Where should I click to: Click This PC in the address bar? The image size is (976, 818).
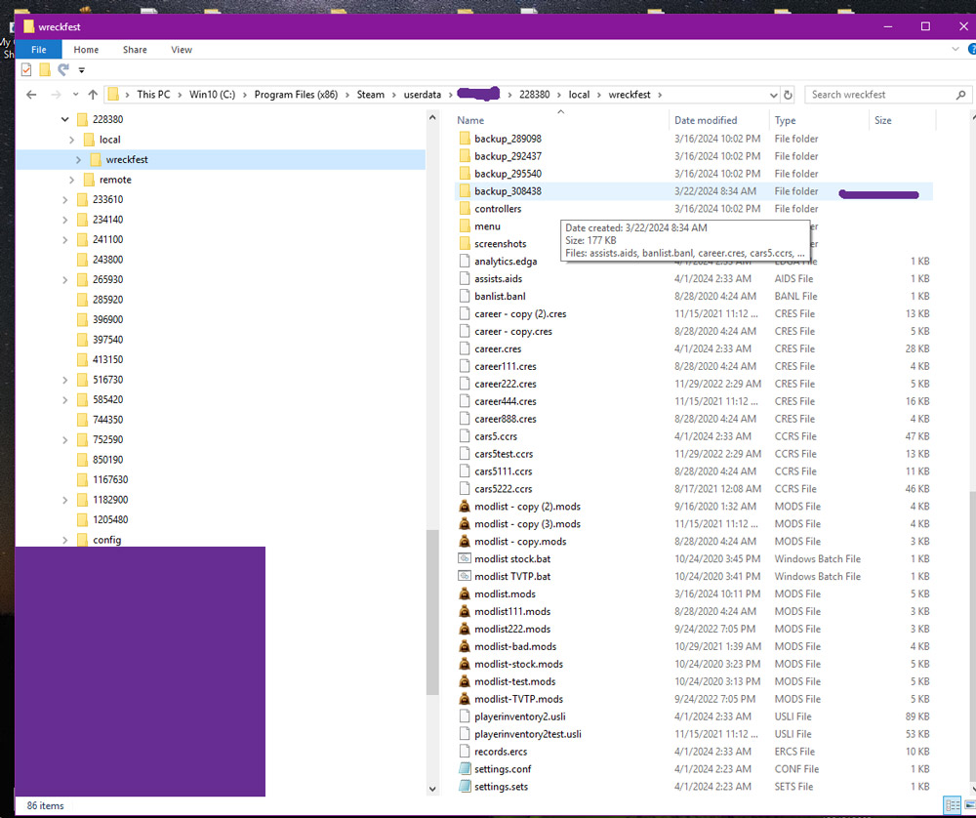(x=153, y=95)
